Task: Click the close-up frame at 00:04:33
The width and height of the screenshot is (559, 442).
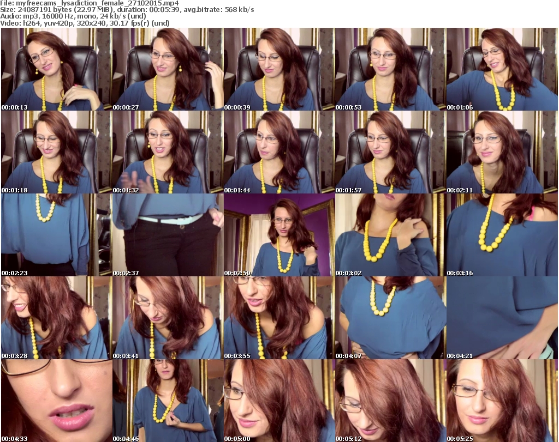Action: (56, 401)
